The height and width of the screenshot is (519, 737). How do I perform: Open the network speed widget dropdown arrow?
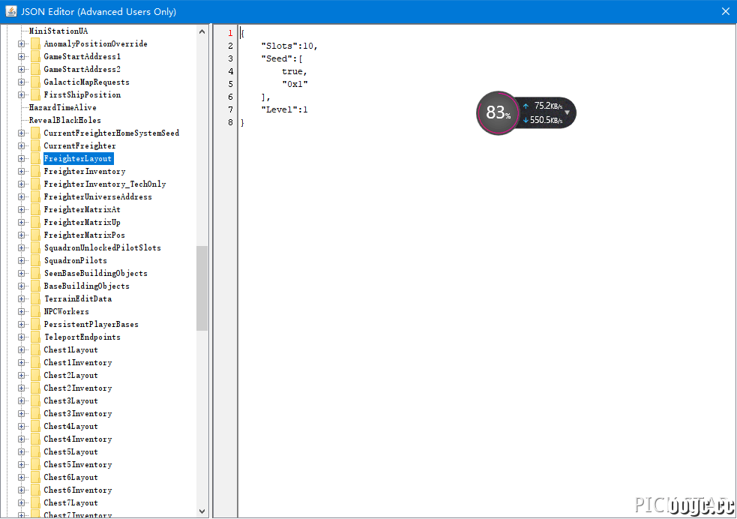(567, 112)
